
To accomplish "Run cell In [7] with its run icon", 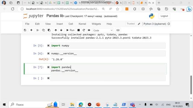I will coord(48,67).
